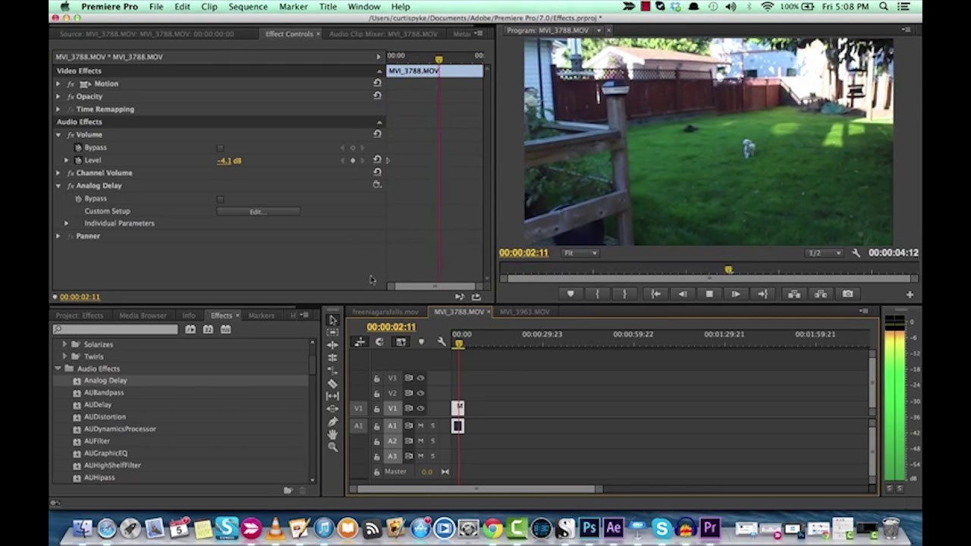Screen dimensions: 971x546
Task: Solo audio track A2
Action: [x=433, y=441]
